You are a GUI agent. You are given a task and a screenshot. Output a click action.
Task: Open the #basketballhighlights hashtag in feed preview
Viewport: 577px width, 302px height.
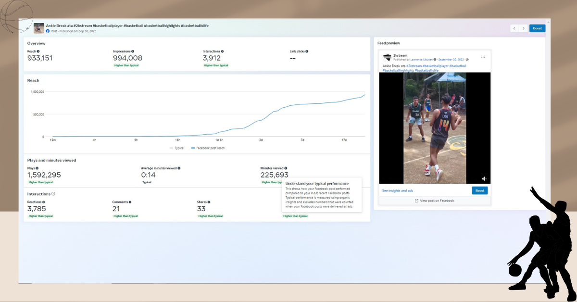tap(399, 70)
